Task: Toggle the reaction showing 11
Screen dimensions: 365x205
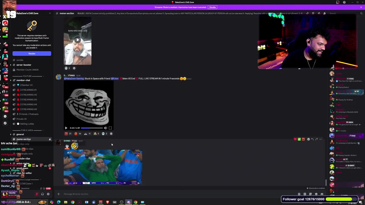Action: [x=87, y=134]
